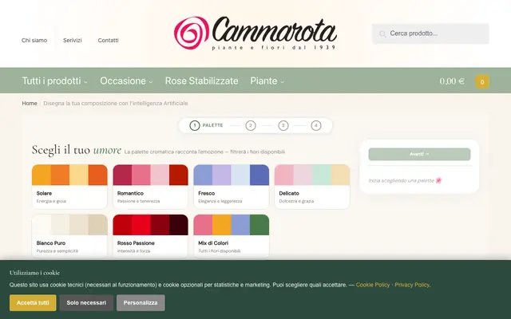
Task: Click 'Energia e gioia' caption
Action: click(x=51, y=201)
